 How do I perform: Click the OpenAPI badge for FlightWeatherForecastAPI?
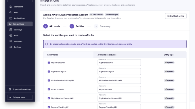pos(169,98)
